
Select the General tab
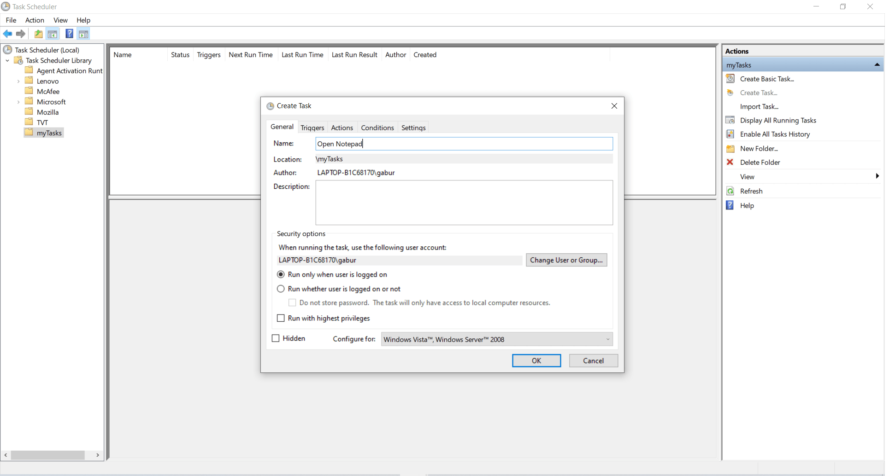(x=282, y=127)
